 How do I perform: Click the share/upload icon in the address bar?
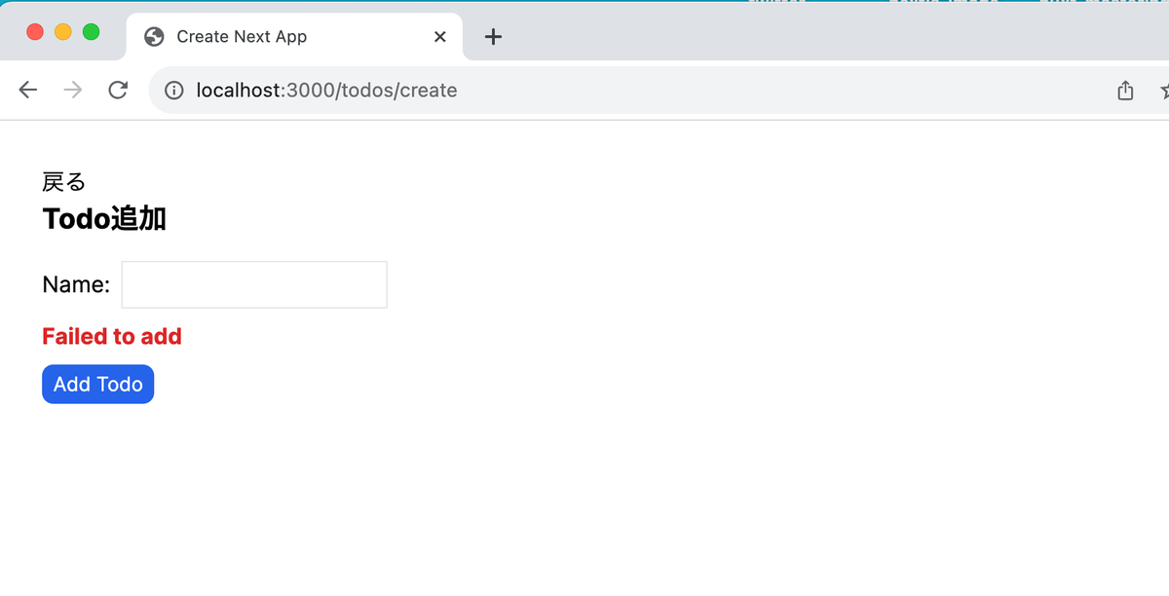point(1125,90)
